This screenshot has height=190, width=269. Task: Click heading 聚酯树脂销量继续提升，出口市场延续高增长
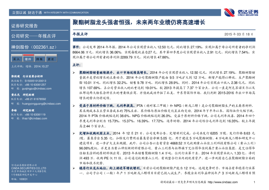click(114, 72)
